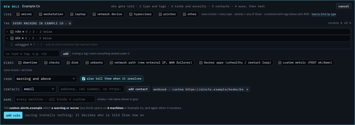Focus the contact address input field
This screenshot has height=125, width=355.
(91, 89)
